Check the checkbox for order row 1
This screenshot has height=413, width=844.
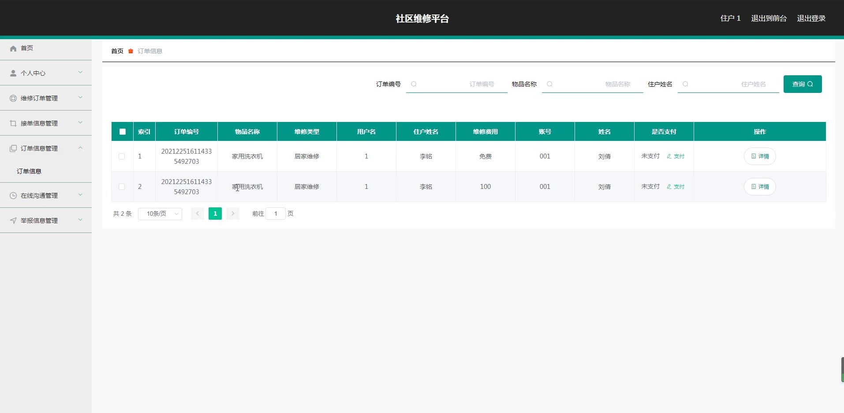click(122, 156)
